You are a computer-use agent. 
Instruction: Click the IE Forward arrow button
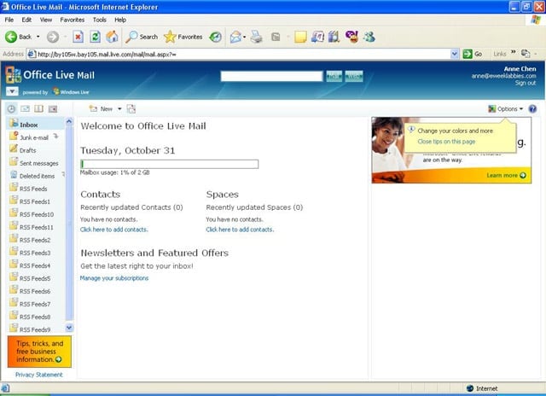(53, 37)
